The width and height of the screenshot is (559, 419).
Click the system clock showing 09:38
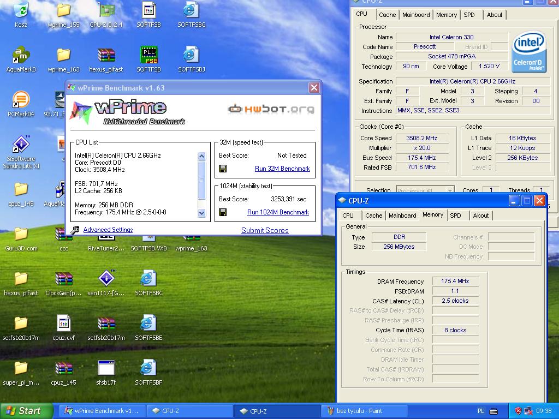(544, 411)
